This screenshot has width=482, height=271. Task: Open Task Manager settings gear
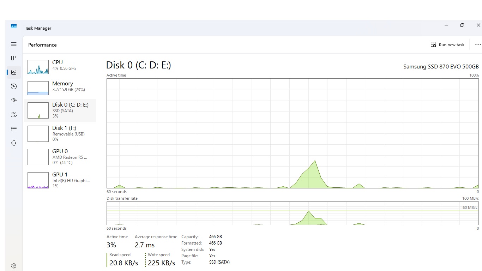pyautogui.click(x=14, y=266)
